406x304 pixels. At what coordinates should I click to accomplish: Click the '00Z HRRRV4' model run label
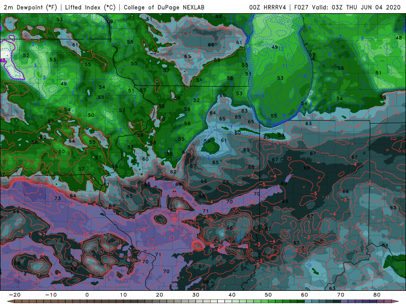click(267, 8)
